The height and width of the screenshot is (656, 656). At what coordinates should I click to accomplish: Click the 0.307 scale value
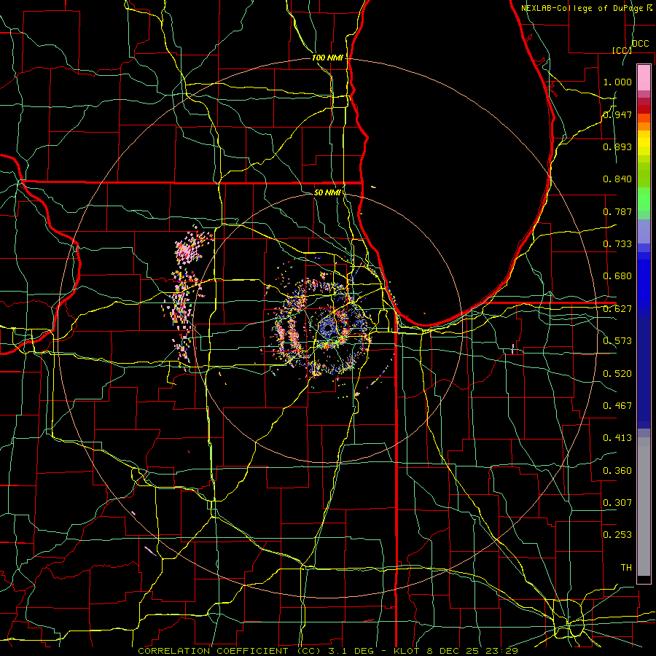pyautogui.click(x=617, y=503)
